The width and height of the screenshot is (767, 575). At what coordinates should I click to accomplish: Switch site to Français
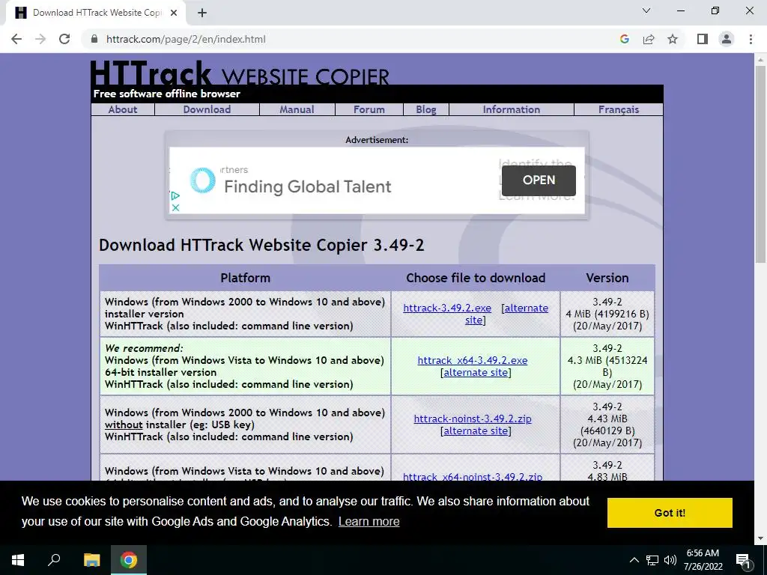618,109
